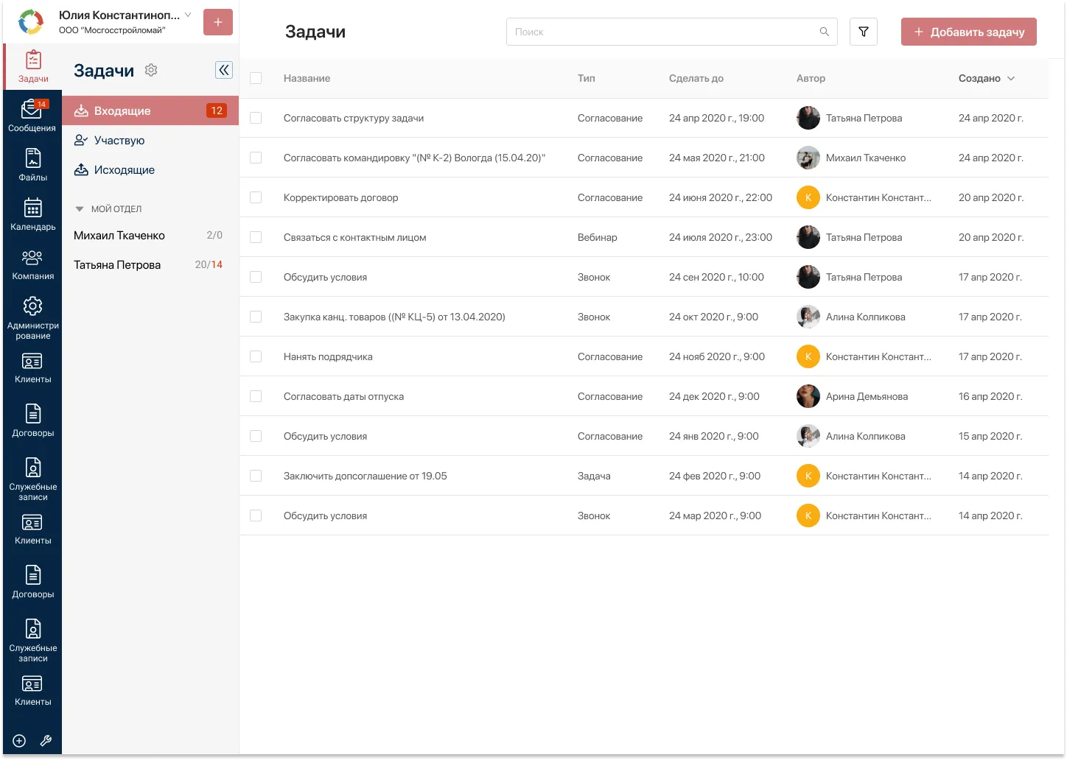Click the Входящие inbox tray icon
The image size is (1067, 760).
pos(81,110)
